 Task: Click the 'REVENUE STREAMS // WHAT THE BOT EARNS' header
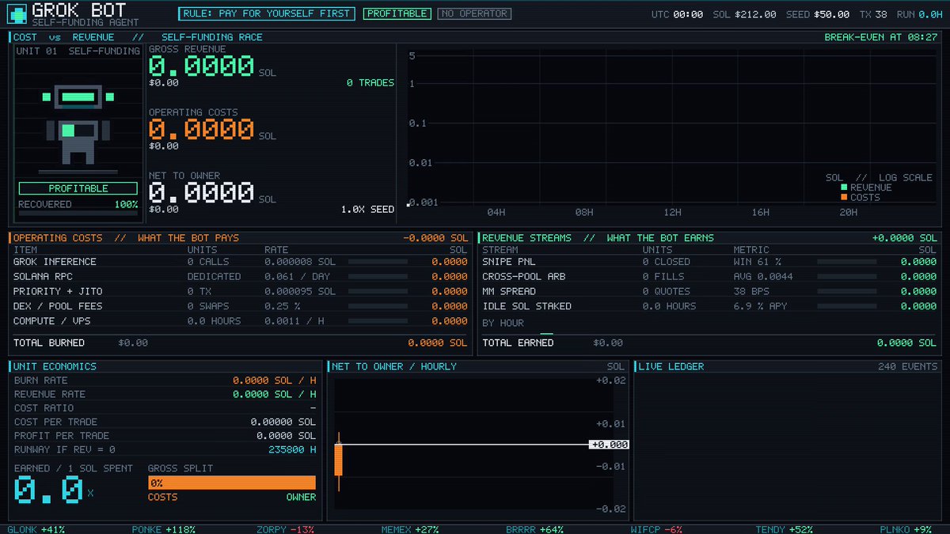598,237
